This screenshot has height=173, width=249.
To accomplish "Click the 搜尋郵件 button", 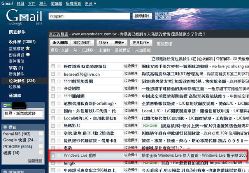I will pyautogui.click(x=142, y=16).
